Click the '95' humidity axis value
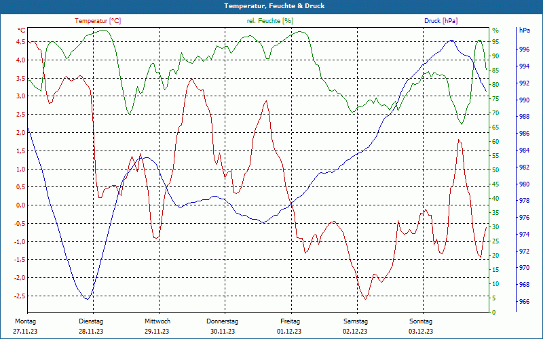The height and width of the screenshot is (339, 543). click(496, 42)
